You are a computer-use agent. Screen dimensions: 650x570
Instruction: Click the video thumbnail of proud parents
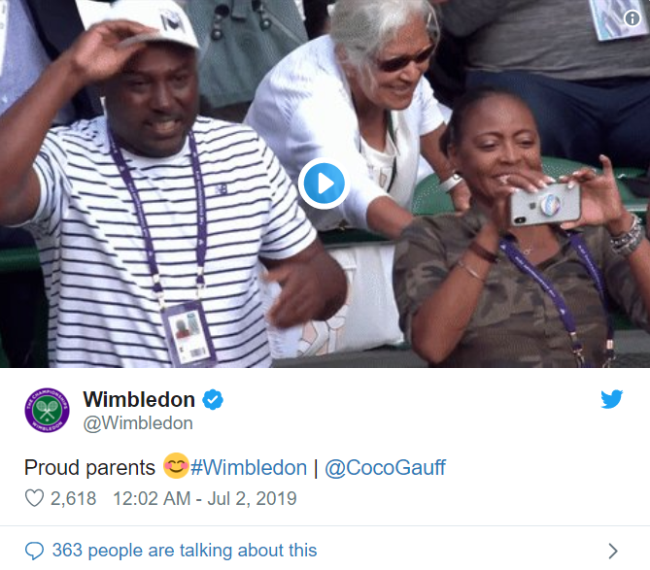tap(325, 184)
